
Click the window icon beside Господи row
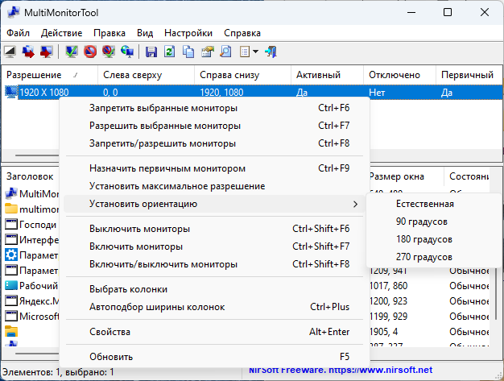(11, 225)
